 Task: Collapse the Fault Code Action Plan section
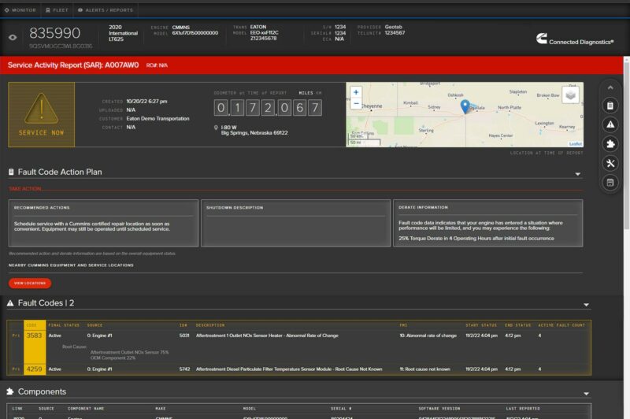coord(578,174)
